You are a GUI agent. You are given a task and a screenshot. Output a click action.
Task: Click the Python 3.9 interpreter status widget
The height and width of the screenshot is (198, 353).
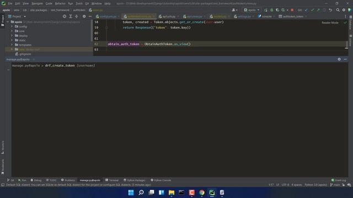[x=315, y=185]
